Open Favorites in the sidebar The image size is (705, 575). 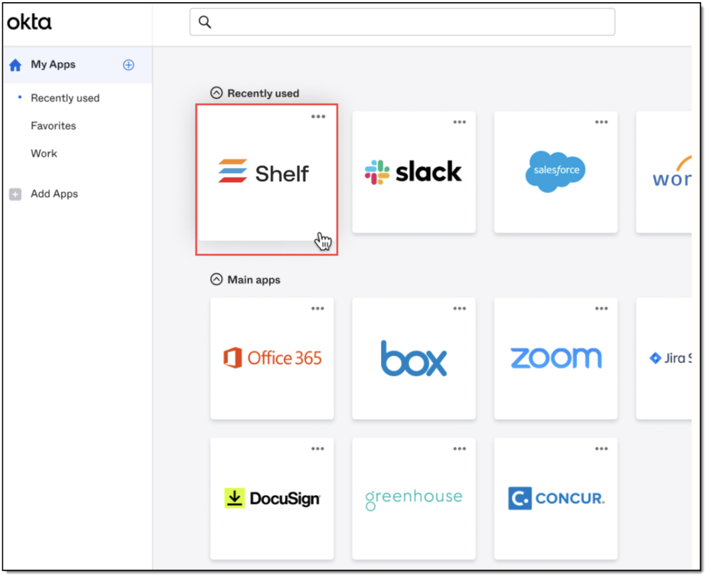pos(54,126)
